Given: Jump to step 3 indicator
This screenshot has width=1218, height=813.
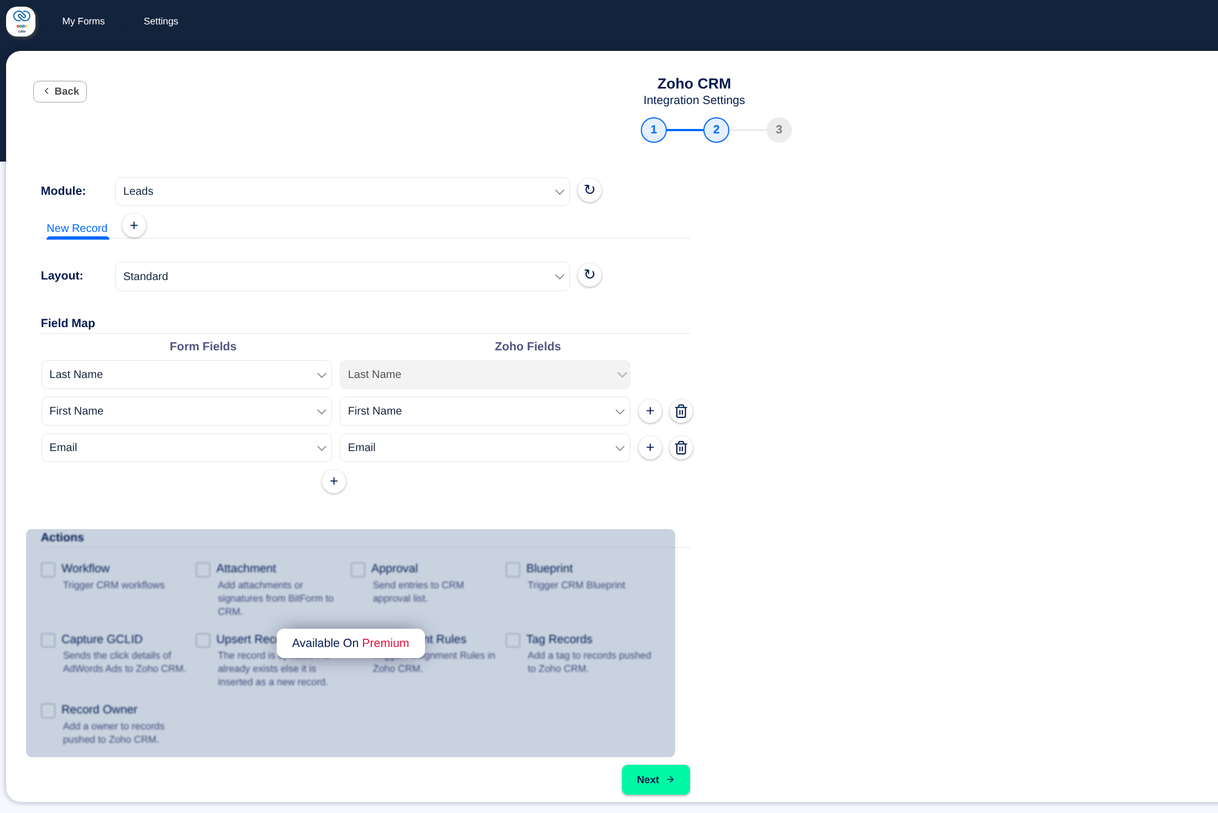Looking at the screenshot, I should coord(779,130).
